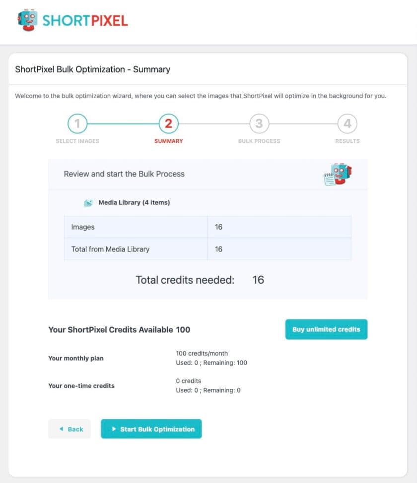Click the play arrow on Start Bulk Optimization
The width and height of the screenshot is (417, 483).
click(x=114, y=429)
